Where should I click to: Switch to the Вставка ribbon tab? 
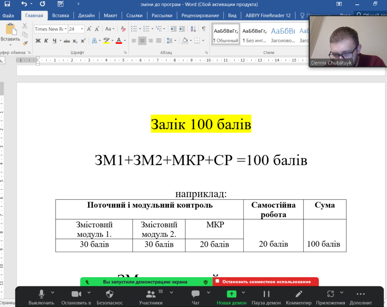point(60,16)
